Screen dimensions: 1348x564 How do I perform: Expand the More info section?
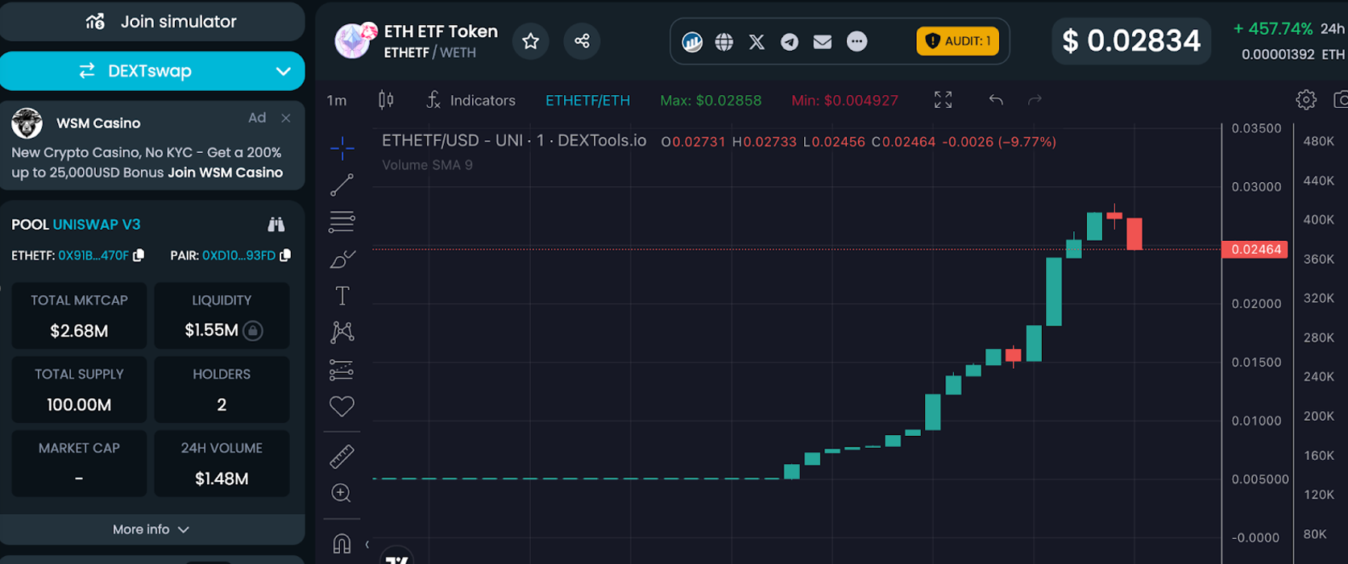click(x=152, y=529)
